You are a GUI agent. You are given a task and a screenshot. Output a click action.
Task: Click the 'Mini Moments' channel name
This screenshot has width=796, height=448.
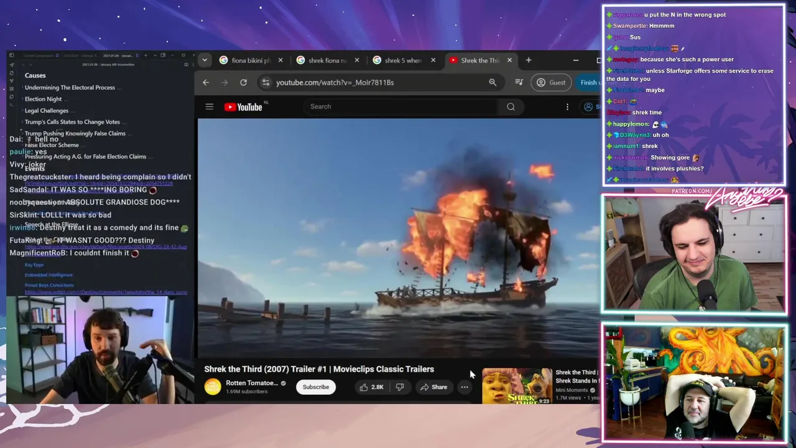571,390
